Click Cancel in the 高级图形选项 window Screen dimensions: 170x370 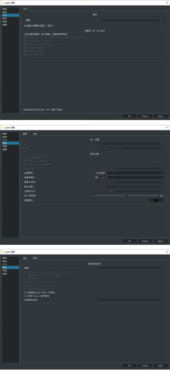[145, 365]
